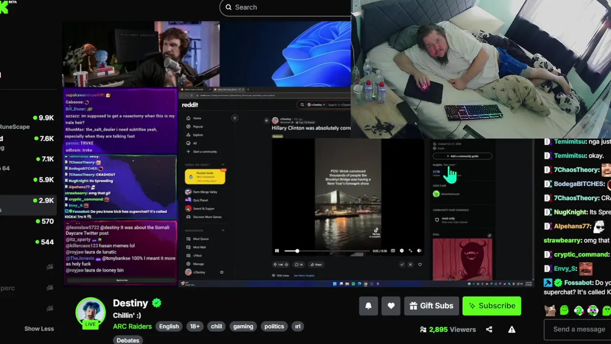
Task: Click the Debates tag
Action: coord(128,340)
